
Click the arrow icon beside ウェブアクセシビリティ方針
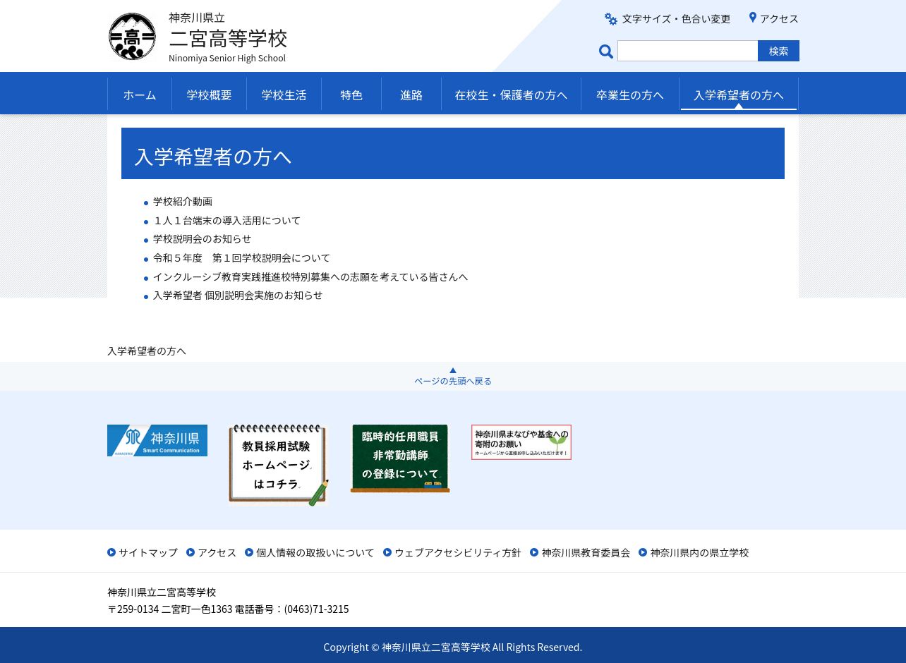pos(387,552)
